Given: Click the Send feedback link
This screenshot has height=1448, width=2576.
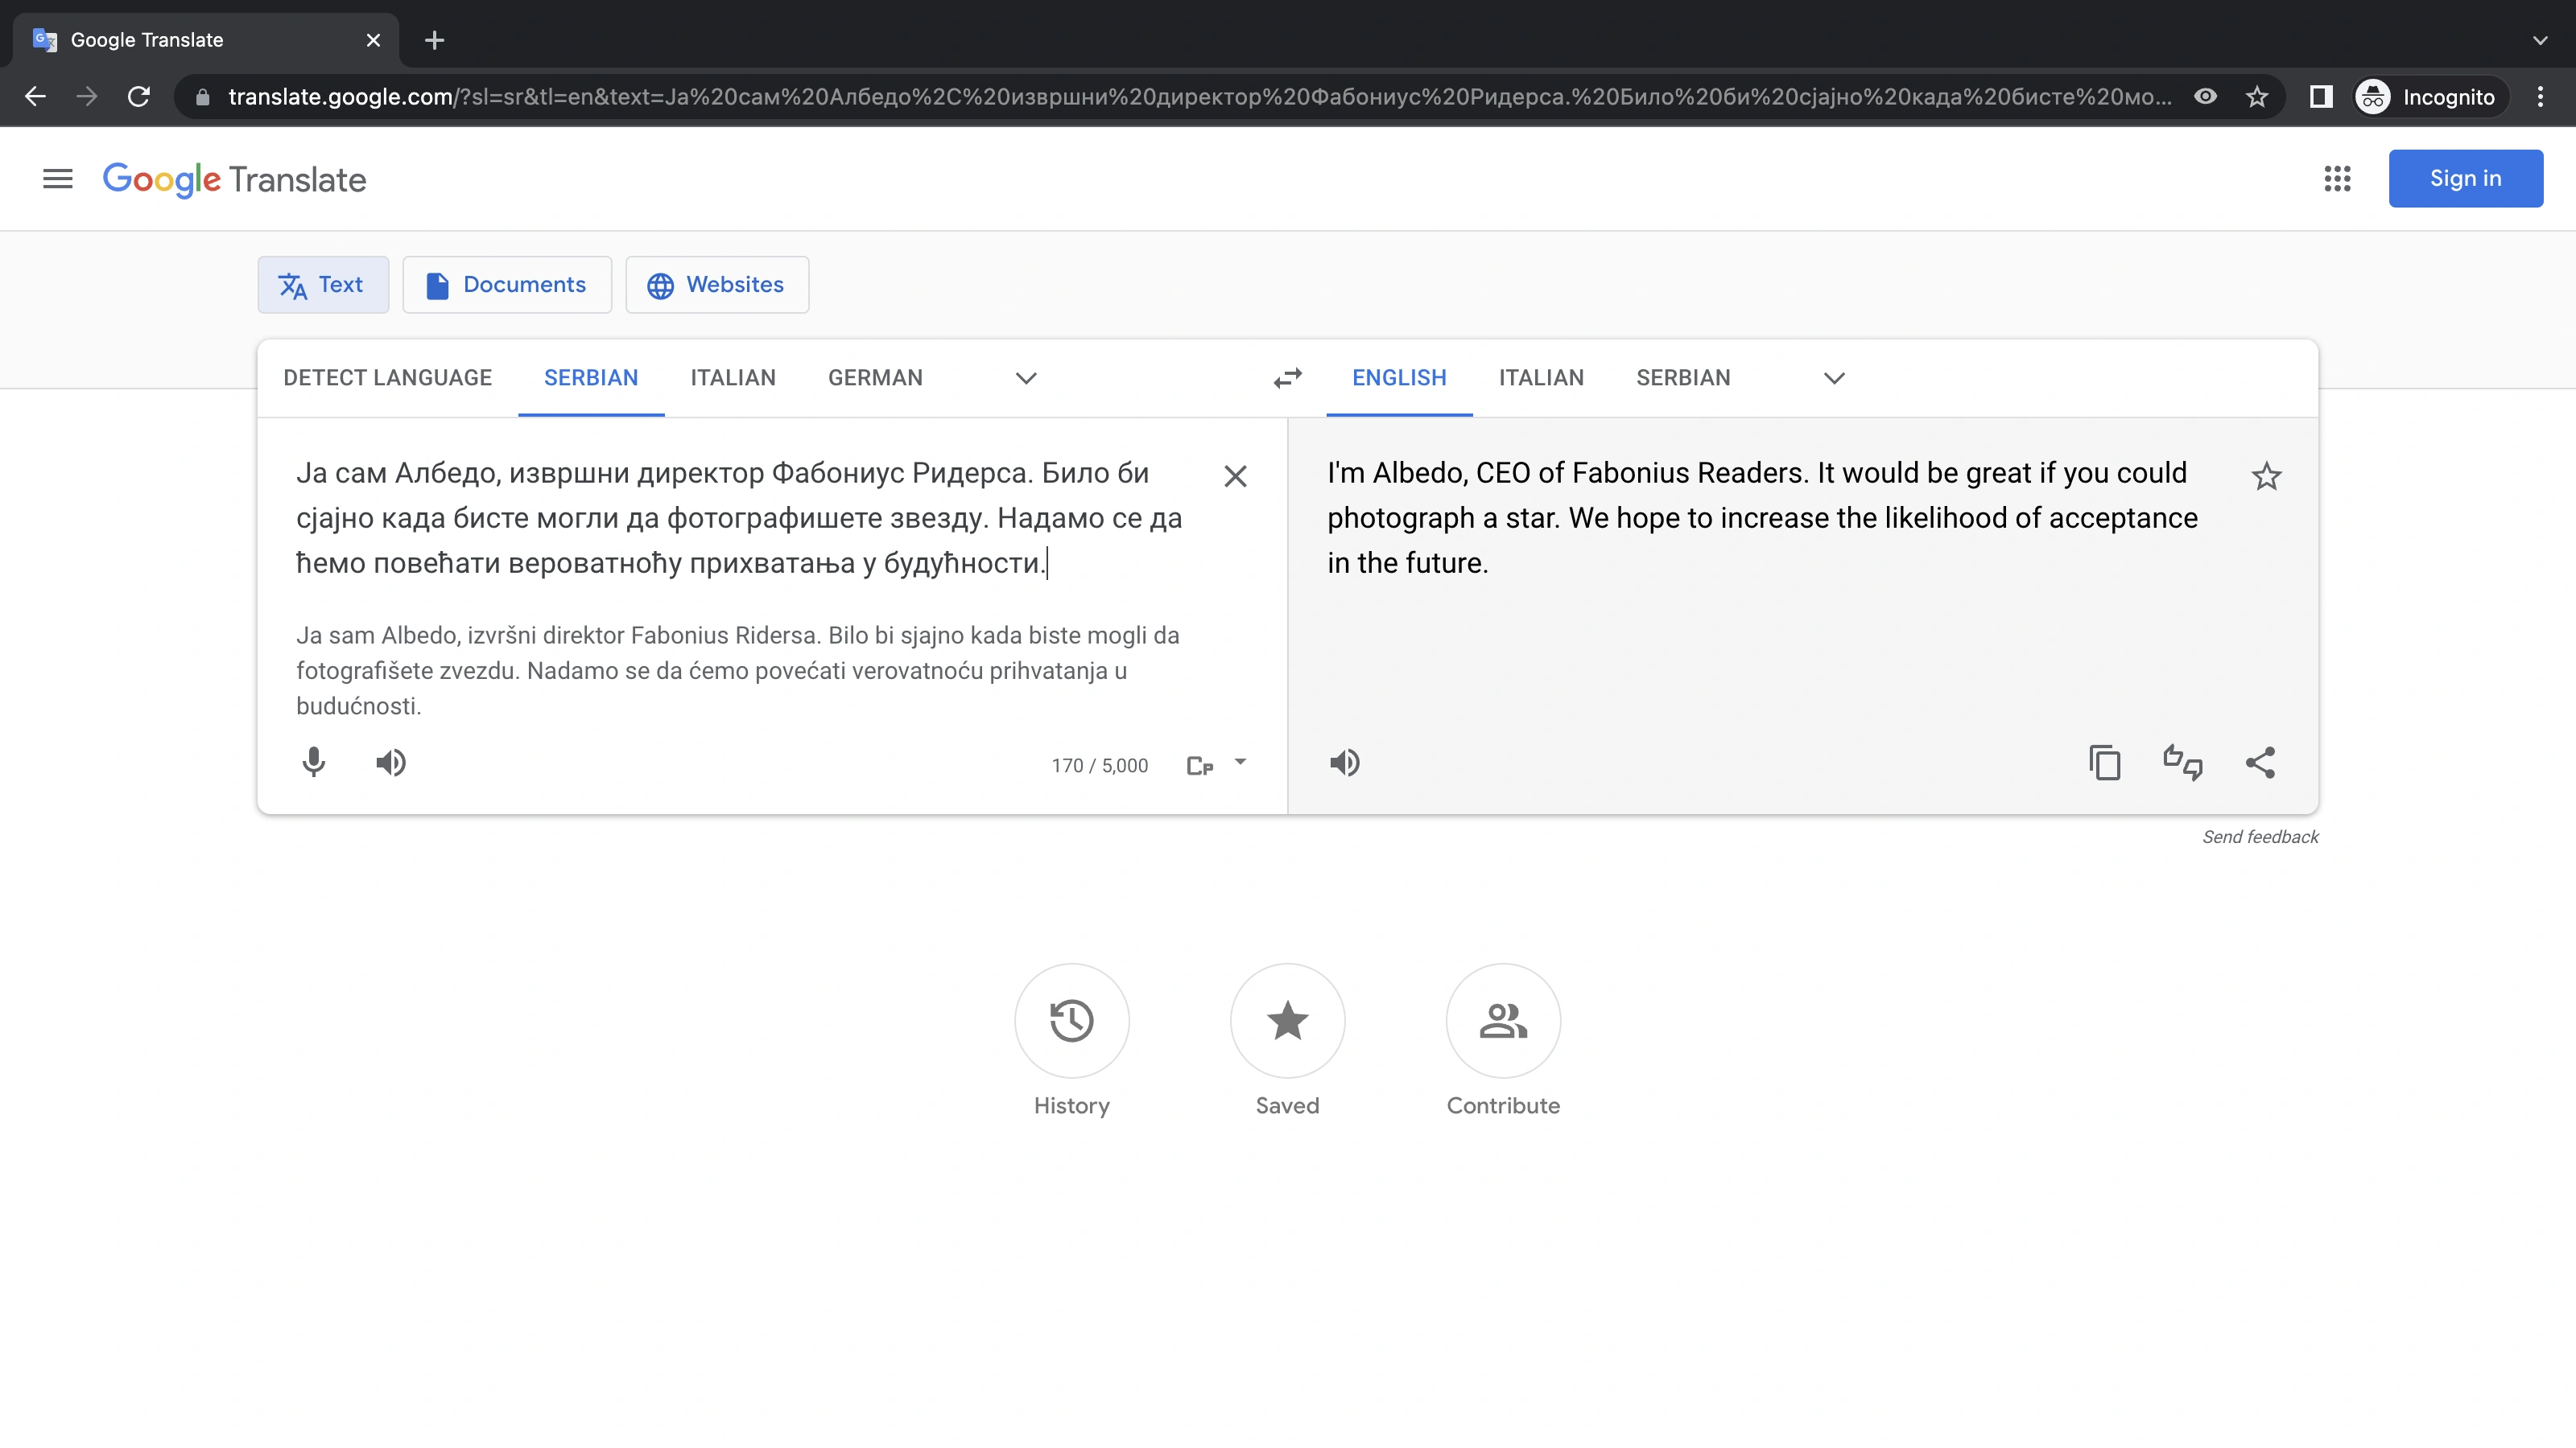Looking at the screenshot, I should coord(2261,837).
